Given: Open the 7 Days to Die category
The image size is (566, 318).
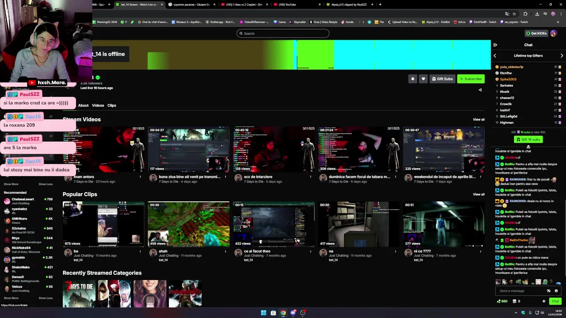Looking at the screenshot, I should coord(79,293).
